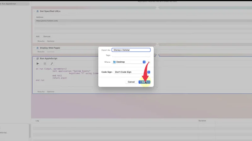Click the AppleScript stop icon
This screenshot has height=141, width=252.
click(x=45, y=64)
